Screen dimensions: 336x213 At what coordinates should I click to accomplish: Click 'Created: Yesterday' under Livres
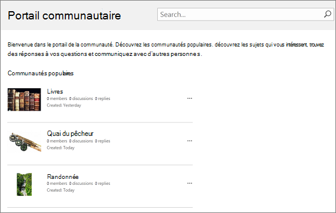pos(64,105)
